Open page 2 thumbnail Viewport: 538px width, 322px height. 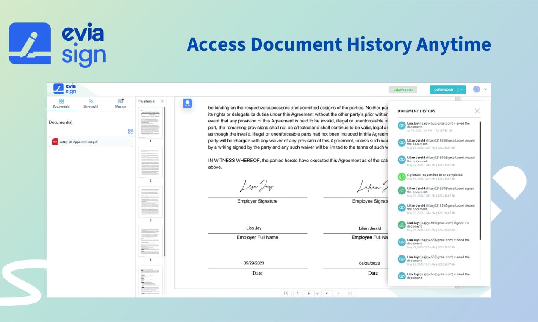(150, 162)
